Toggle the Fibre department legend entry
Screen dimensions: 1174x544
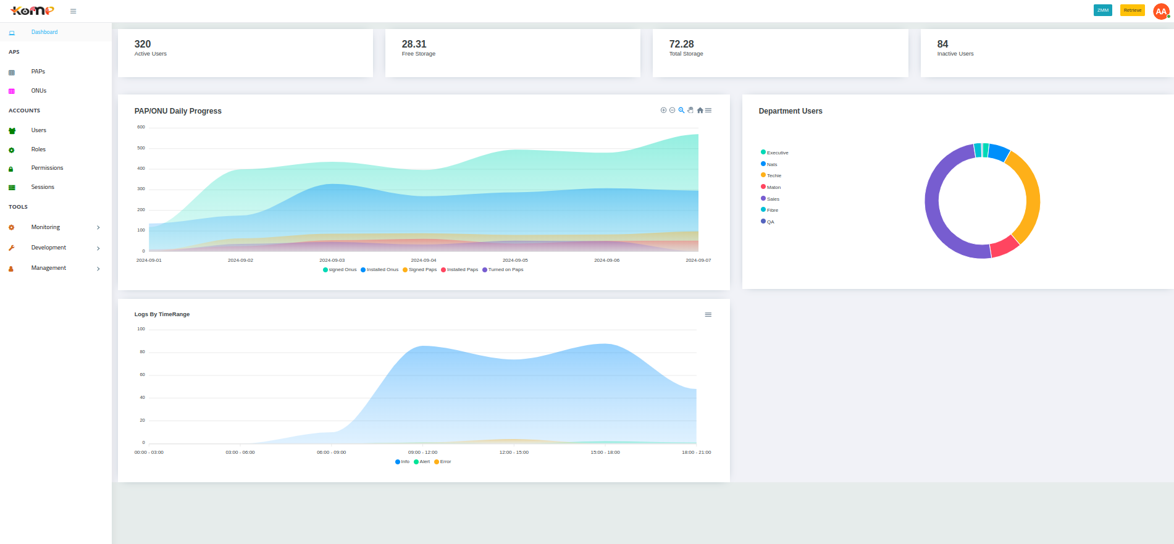pyautogui.click(x=769, y=210)
